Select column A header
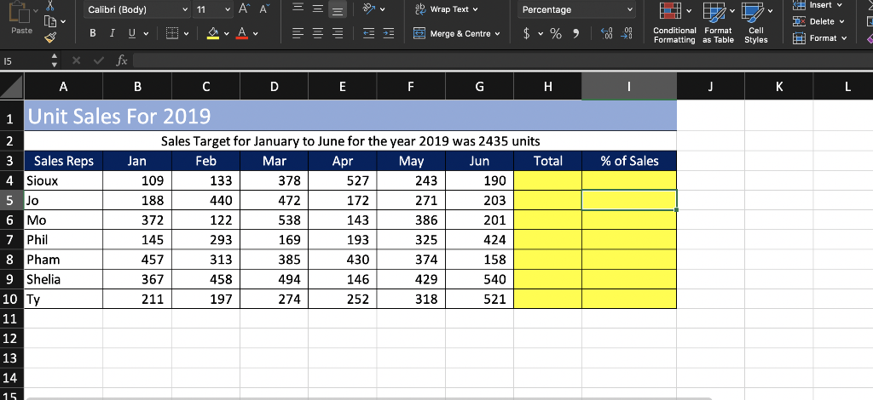This screenshot has width=873, height=400. click(x=63, y=86)
